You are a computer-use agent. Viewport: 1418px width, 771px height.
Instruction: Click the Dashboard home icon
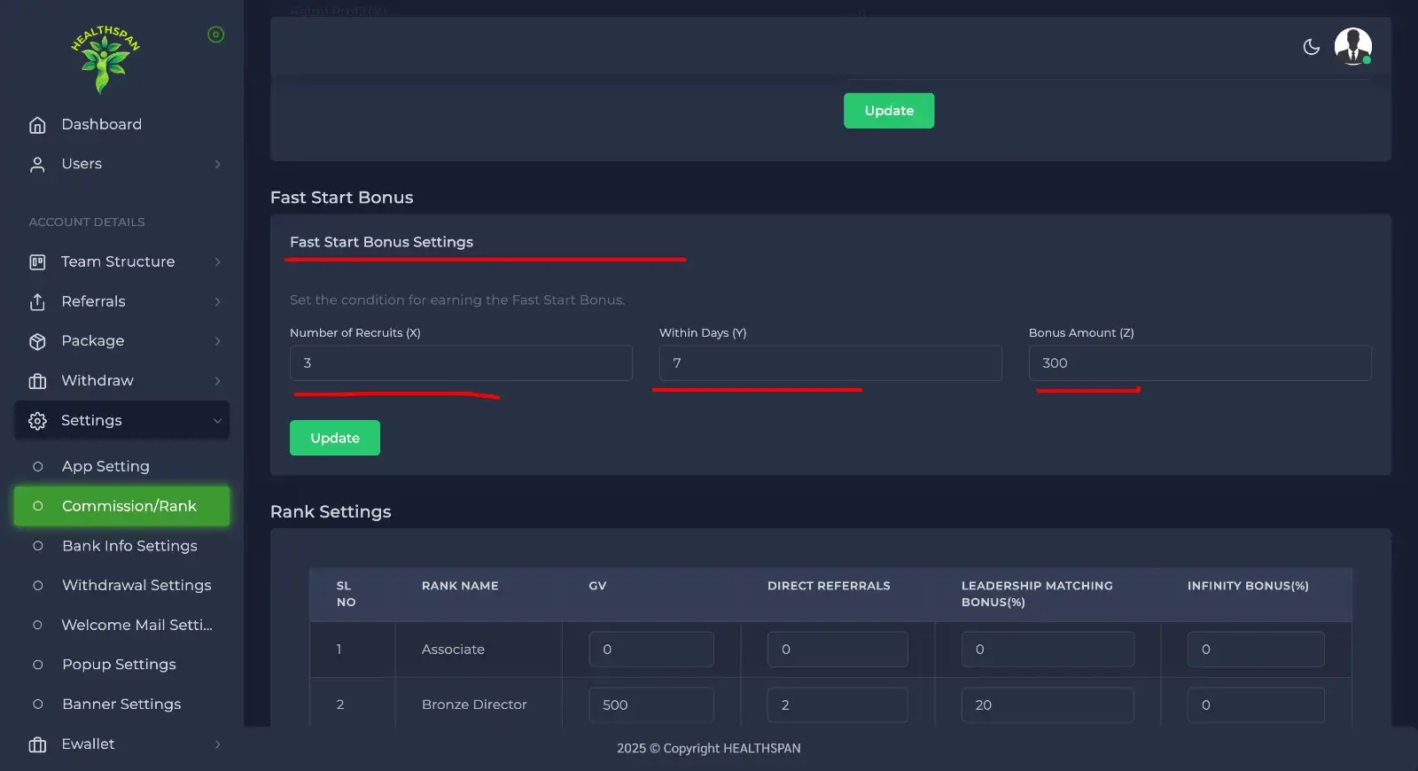(37, 125)
